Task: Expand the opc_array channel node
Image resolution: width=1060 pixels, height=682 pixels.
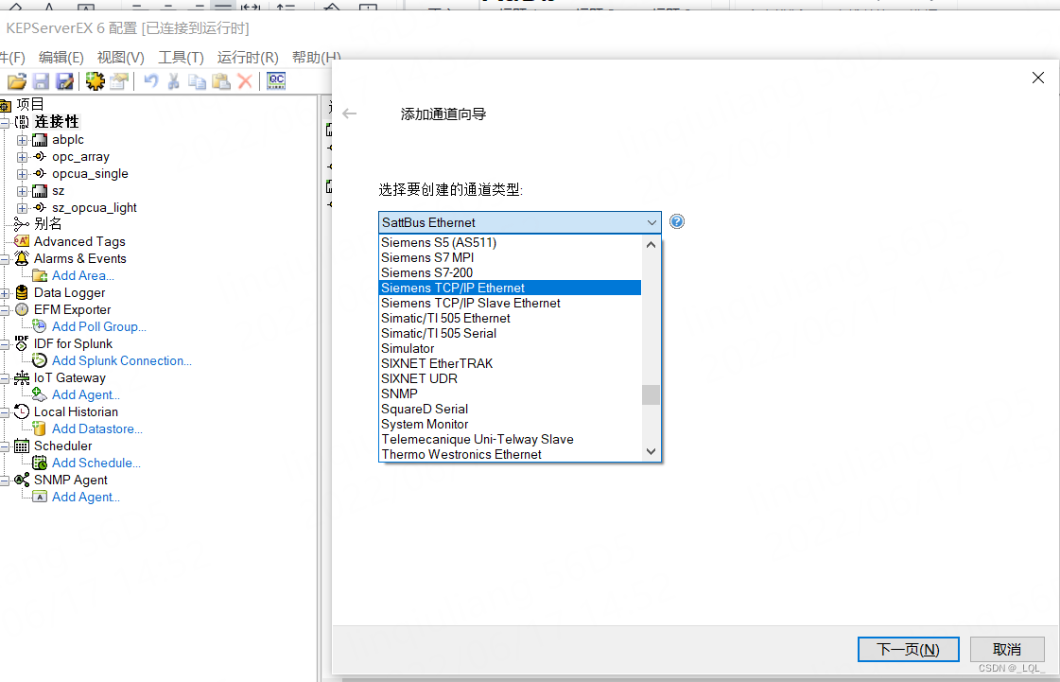Action: [23, 157]
